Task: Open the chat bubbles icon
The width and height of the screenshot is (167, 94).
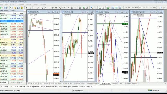Action: click(165, 8)
